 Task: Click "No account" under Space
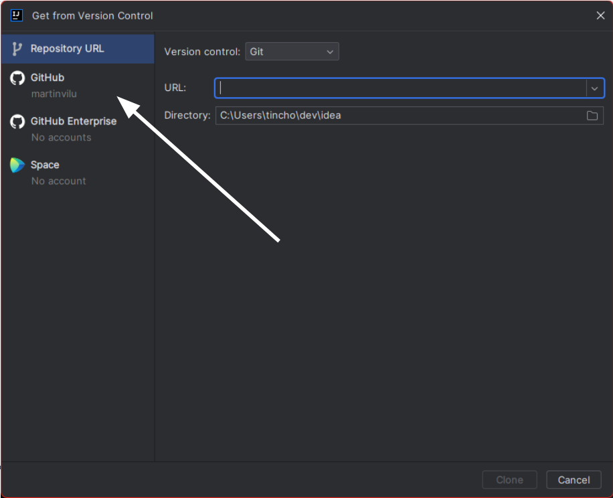pos(58,181)
